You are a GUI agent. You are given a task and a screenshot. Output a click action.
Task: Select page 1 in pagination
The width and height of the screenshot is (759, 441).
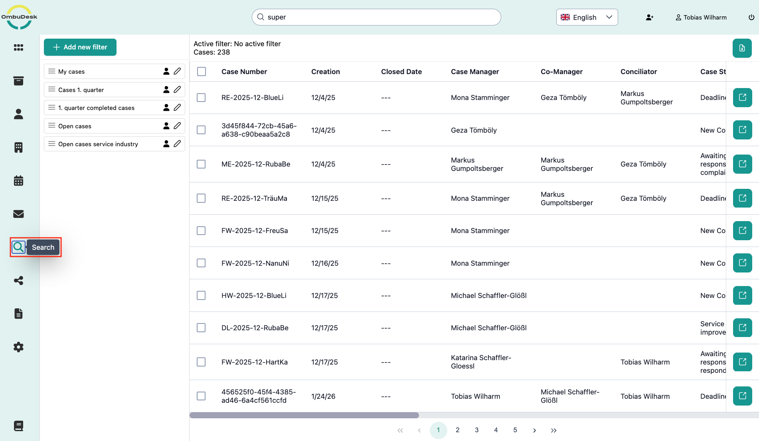(x=439, y=430)
